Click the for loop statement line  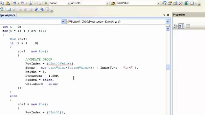24,31
